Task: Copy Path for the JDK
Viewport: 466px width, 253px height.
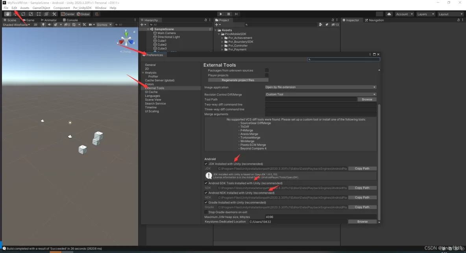Action: coord(362,169)
